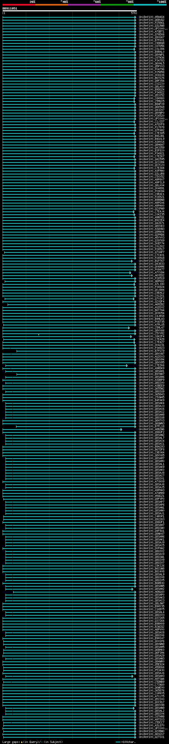The height and width of the screenshot is (744, 169).
Task: Select the UniRef100_C9DRQ8 label
Action: pyautogui.click(x=151, y=43)
